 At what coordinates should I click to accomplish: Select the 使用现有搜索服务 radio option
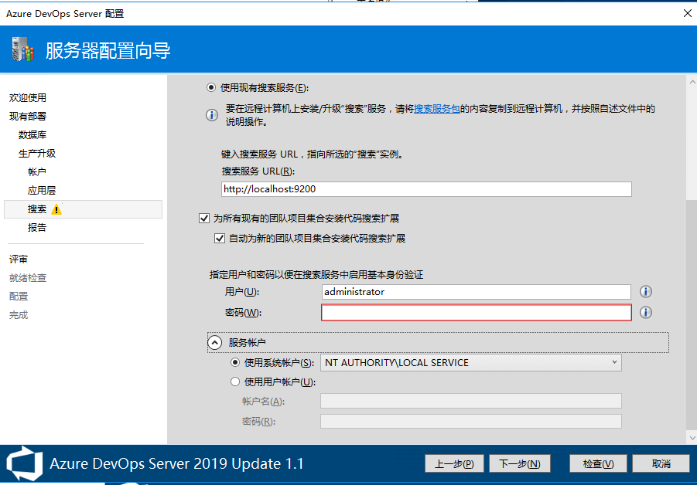(211, 87)
